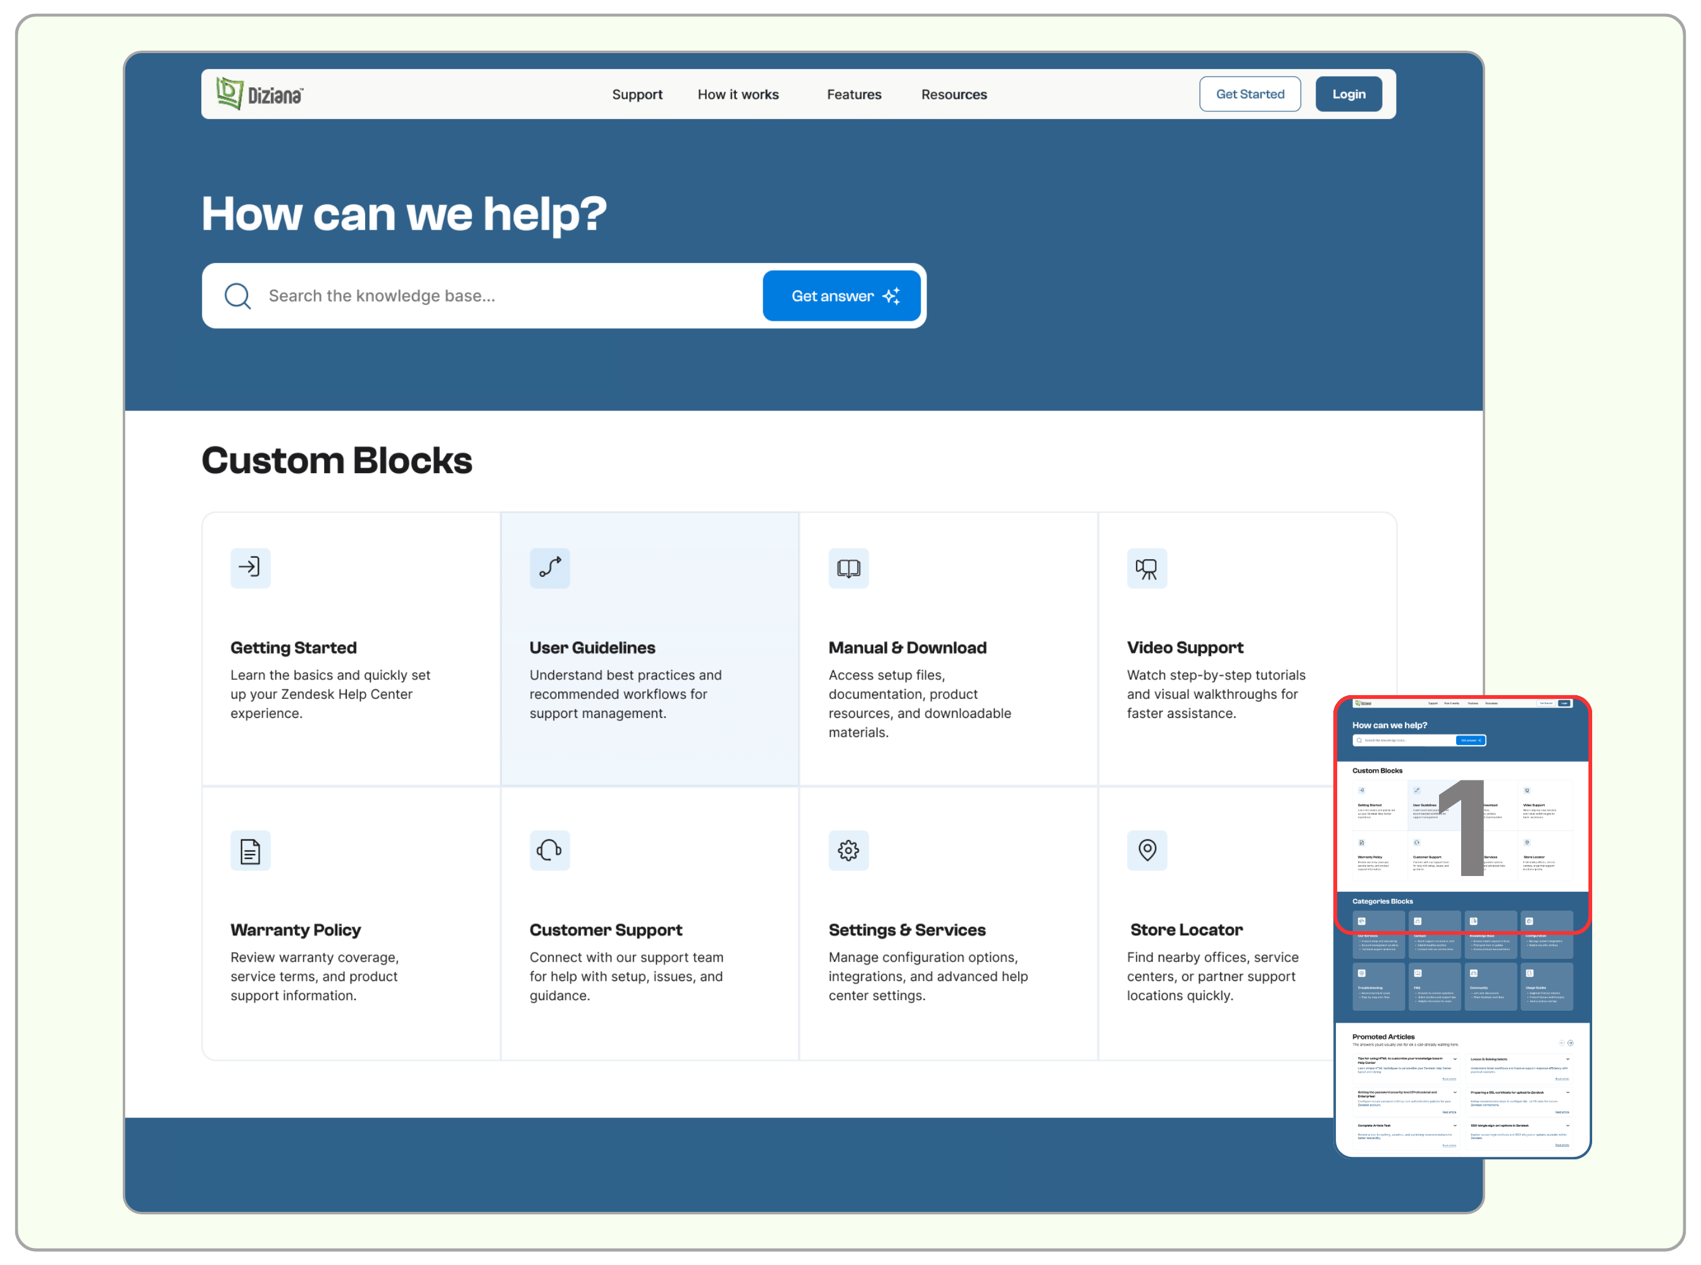The image size is (1701, 1265).
Task: Open the Customer Support block title
Action: click(x=606, y=930)
